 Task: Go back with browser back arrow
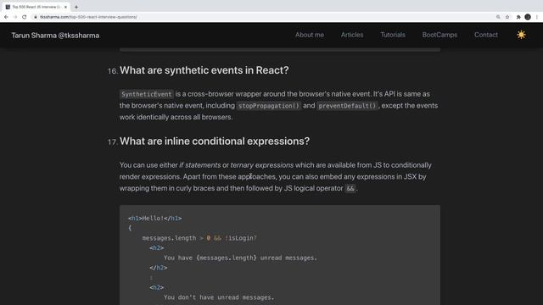[6, 17]
